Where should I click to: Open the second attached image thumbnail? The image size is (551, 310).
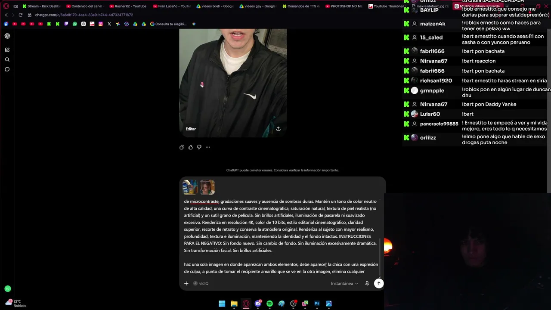point(207,187)
